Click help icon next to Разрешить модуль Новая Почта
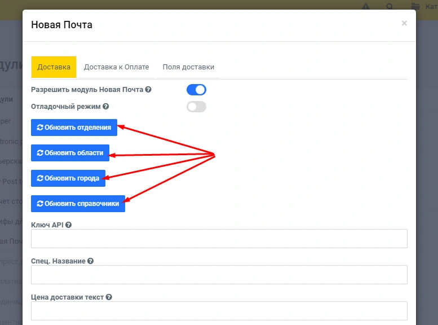Screen dimensions: 438x325 click(x=148, y=90)
